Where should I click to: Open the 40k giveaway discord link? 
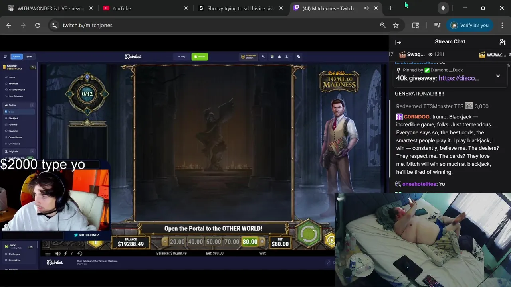coord(458,78)
